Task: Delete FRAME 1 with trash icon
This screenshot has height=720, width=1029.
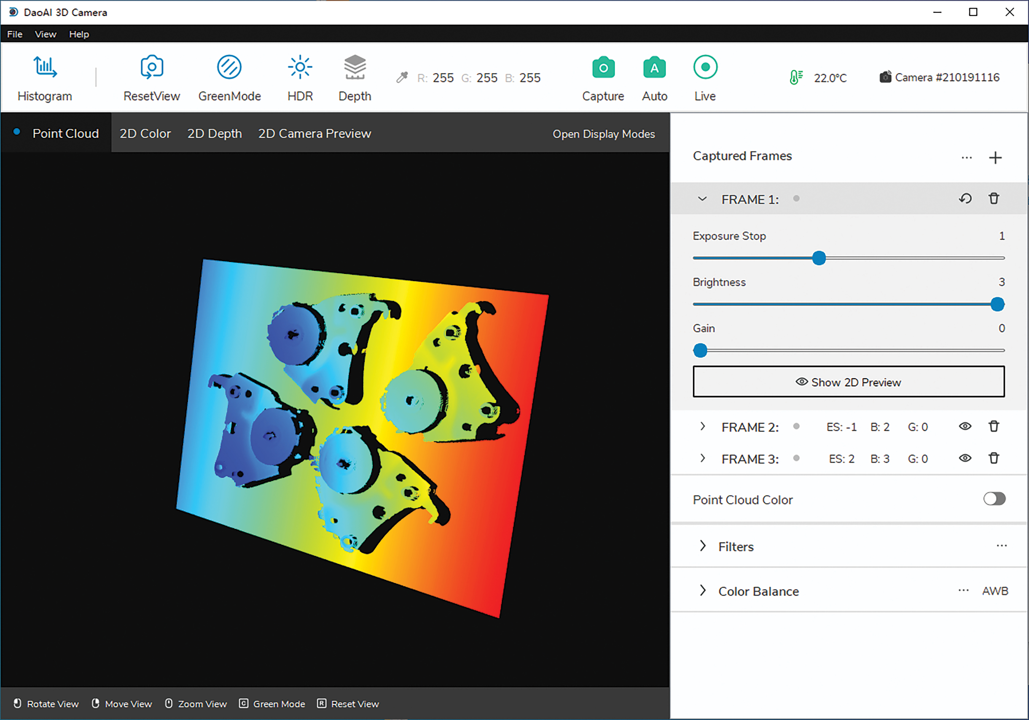Action: tap(994, 199)
